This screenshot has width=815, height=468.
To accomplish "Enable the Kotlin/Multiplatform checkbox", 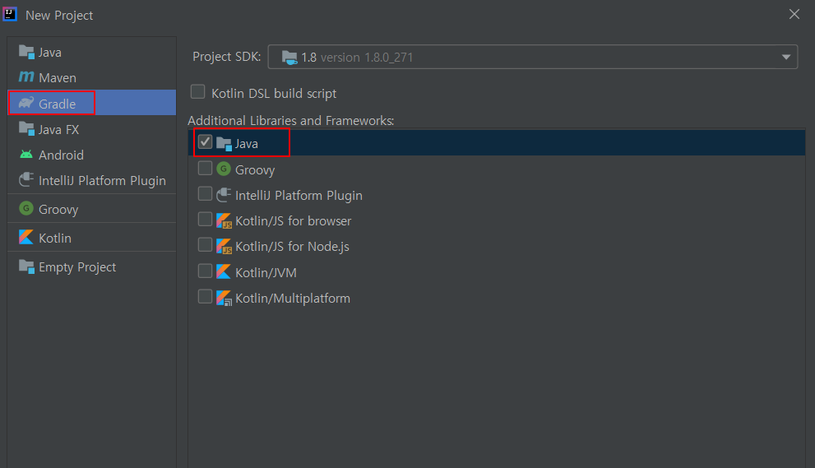I will pyautogui.click(x=206, y=296).
